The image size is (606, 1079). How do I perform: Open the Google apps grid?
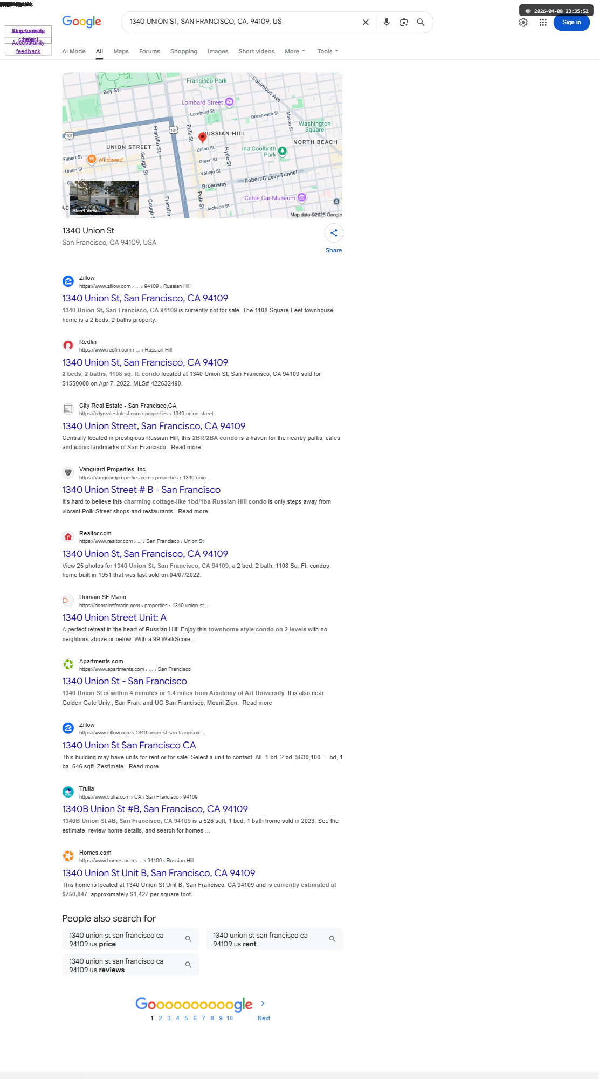coord(543,23)
